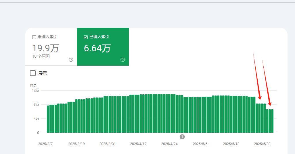Image resolution: width=295 pixels, height=154 pixels.
Task: Click the 展示 label text
Action: [43, 73]
